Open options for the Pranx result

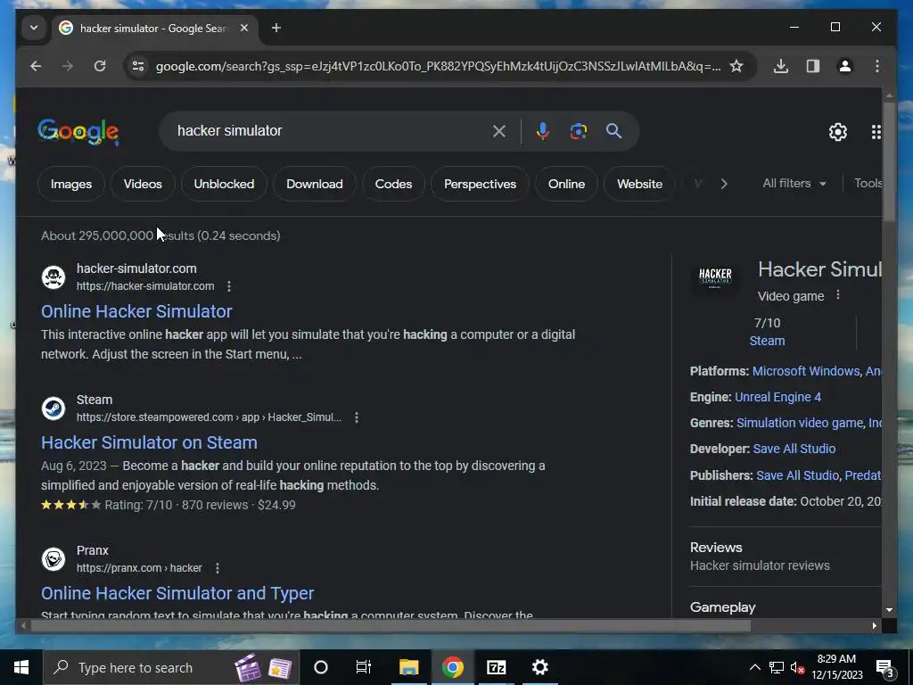click(218, 568)
